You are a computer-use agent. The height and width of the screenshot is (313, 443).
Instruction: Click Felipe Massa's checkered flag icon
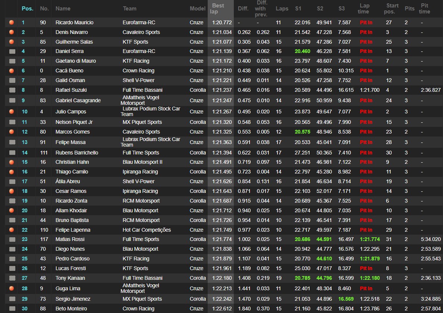pyautogui.click(x=12, y=142)
